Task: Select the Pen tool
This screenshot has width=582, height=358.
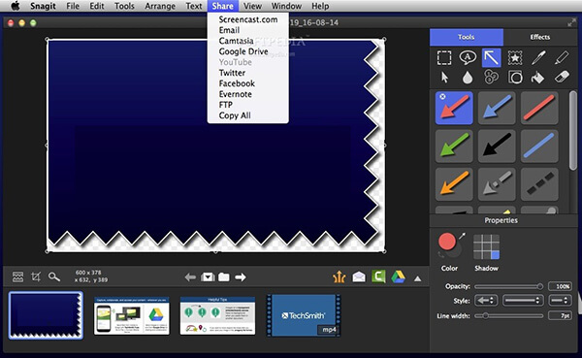Action: [x=538, y=57]
